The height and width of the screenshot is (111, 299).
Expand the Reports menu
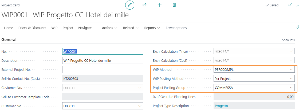152,28
